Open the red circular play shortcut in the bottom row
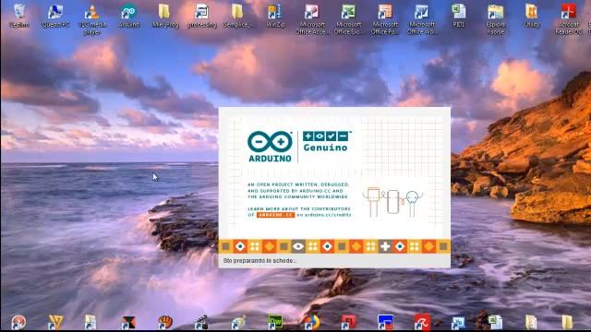Viewport: 591px width, 332px height. [18, 322]
